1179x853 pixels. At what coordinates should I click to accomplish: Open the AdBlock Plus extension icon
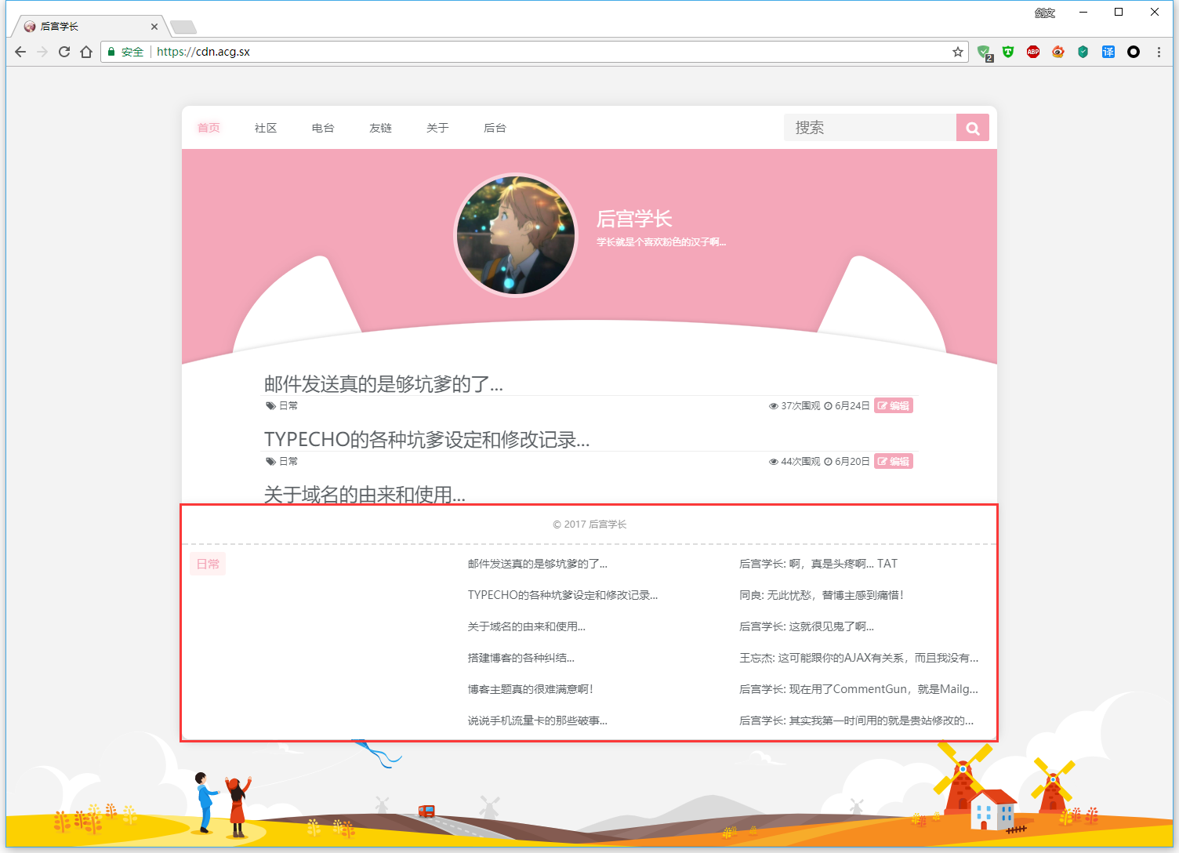pyautogui.click(x=1033, y=52)
